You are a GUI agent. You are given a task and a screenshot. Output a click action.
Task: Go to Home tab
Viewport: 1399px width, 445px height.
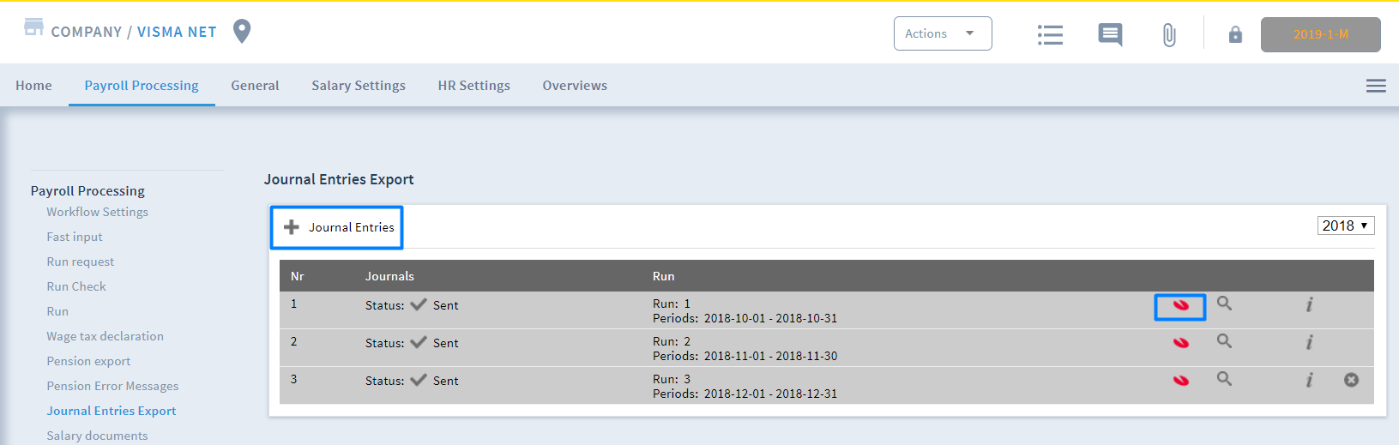(33, 86)
